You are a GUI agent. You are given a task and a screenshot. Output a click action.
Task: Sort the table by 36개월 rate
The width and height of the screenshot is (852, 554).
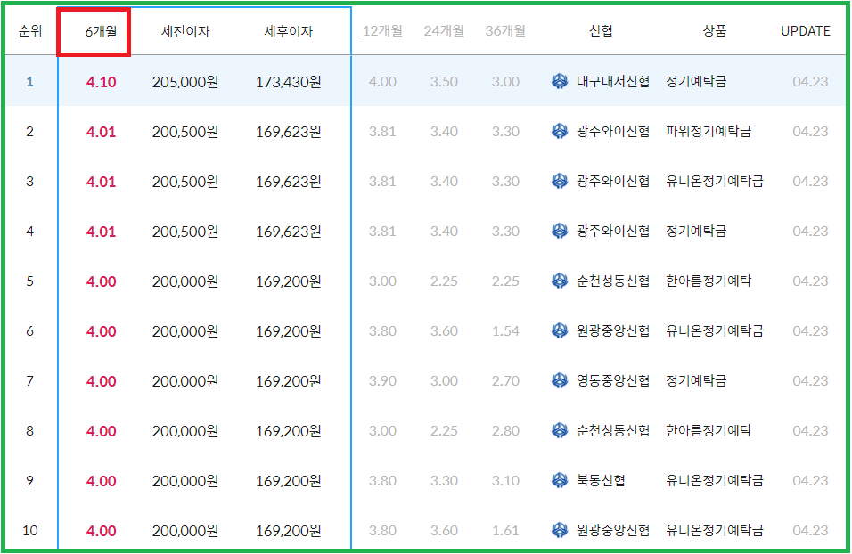pyautogui.click(x=507, y=29)
